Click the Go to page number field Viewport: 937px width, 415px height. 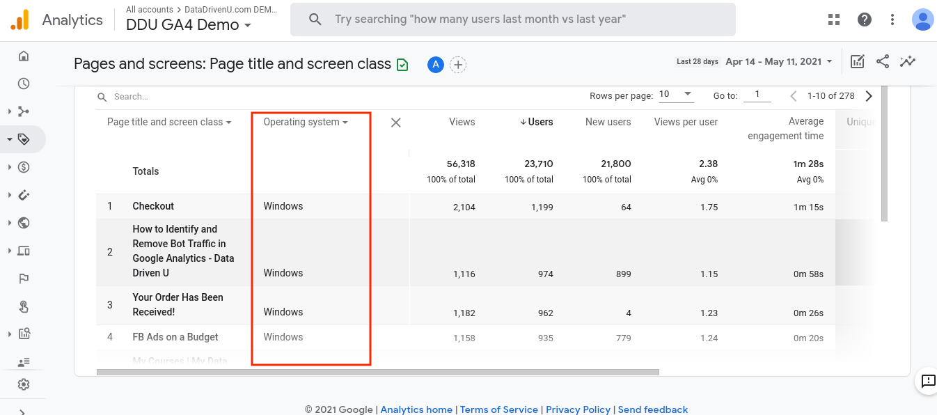pos(757,95)
